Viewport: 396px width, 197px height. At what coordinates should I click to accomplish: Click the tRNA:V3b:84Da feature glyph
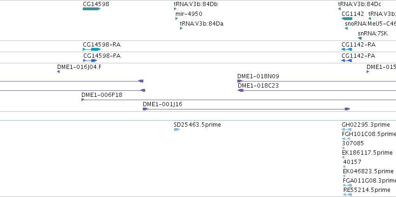pyautogui.click(x=181, y=28)
